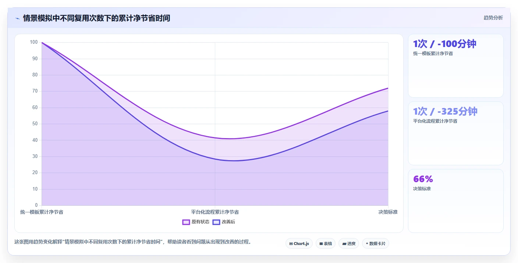This screenshot has width=518, height=263.
Task: Click the 决策标准 card caption
Action: [422, 189]
